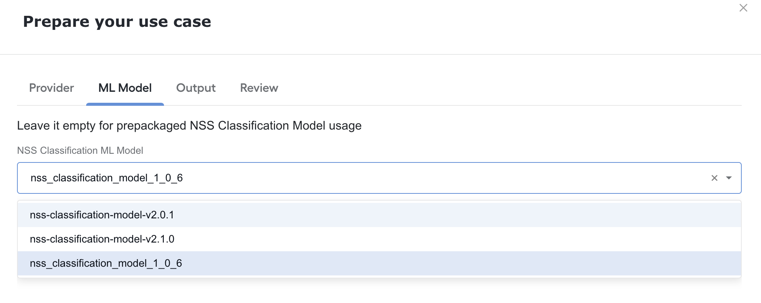Switch to the Provider tab
This screenshot has width=761, height=303.
pyautogui.click(x=51, y=88)
